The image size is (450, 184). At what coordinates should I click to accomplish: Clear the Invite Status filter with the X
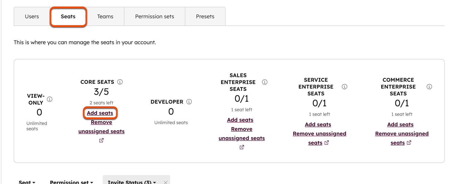tap(166, 182)
